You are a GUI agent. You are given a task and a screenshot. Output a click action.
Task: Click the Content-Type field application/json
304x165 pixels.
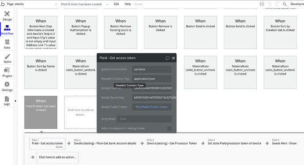[152, 79]
